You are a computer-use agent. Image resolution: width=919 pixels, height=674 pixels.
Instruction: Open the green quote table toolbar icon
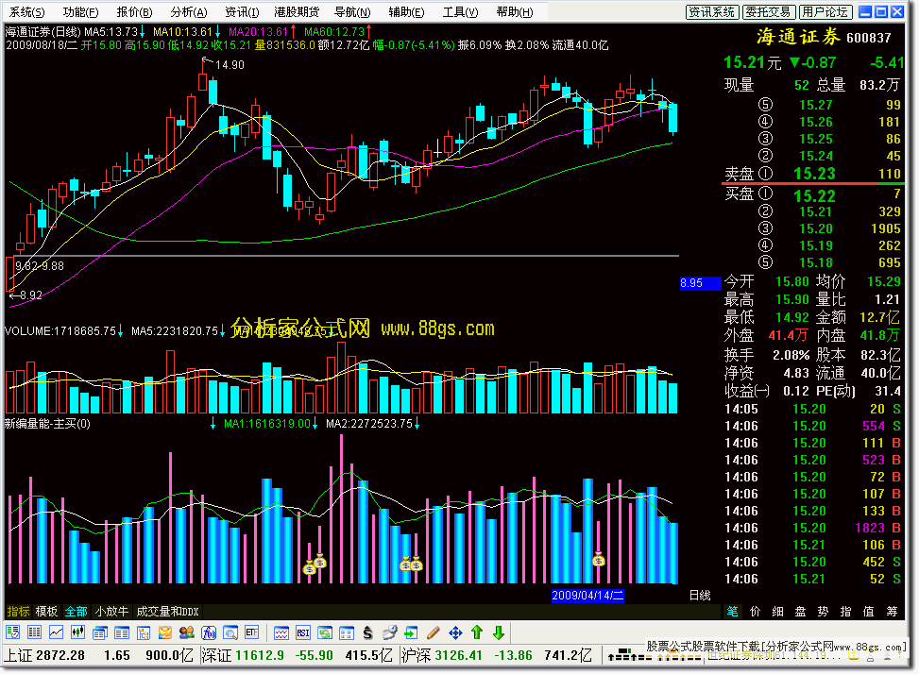(35, 633)
